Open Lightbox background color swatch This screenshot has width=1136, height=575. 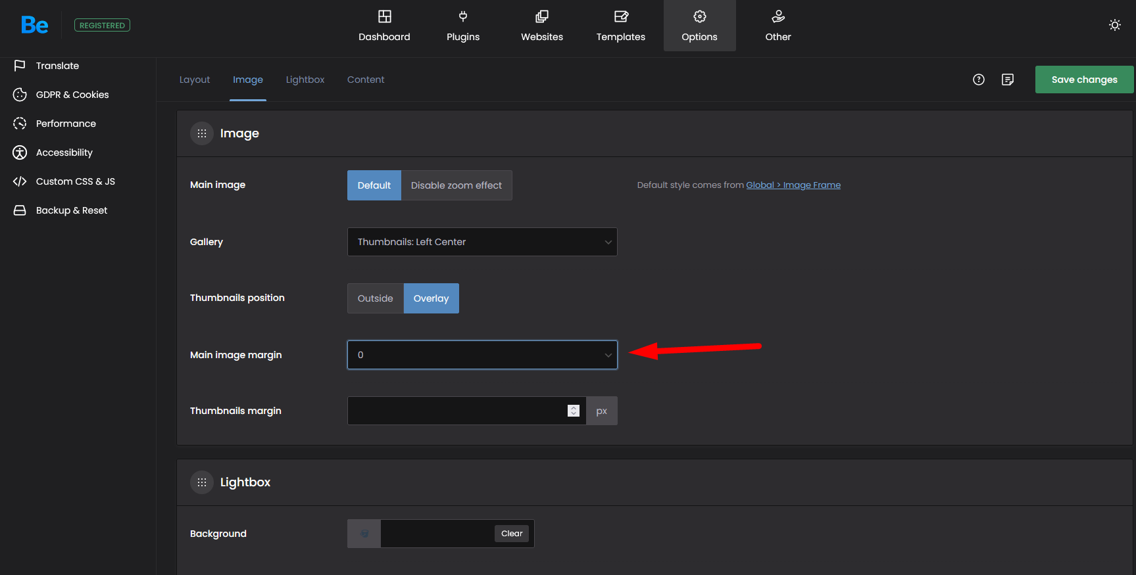click(364, 534)
